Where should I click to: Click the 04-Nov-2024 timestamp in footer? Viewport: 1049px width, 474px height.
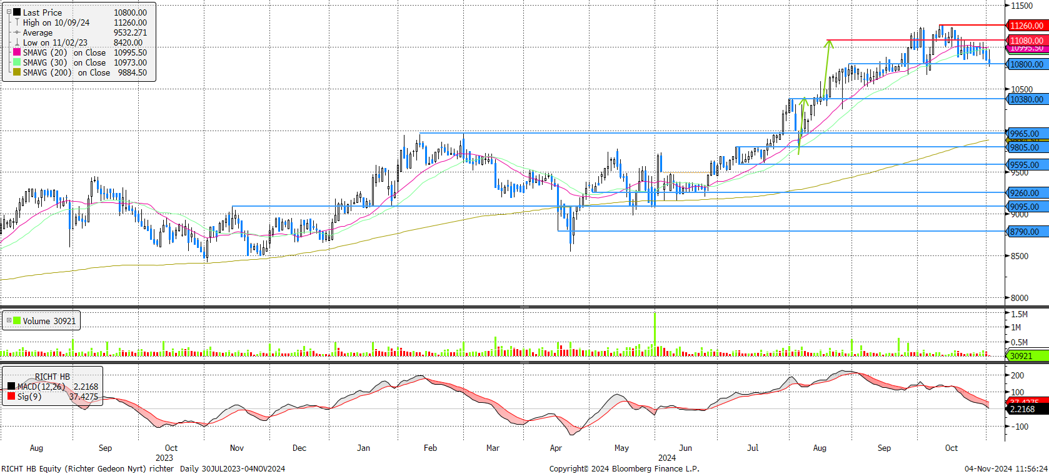pos(1006,468)
